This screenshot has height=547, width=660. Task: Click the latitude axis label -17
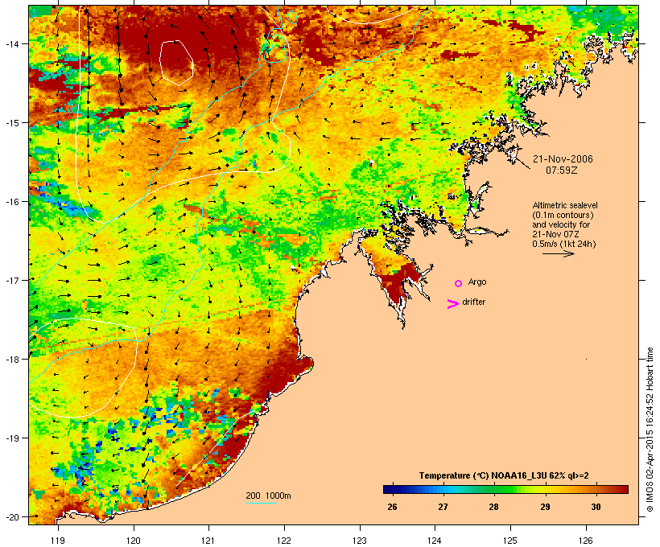click(x=11, y=280)
